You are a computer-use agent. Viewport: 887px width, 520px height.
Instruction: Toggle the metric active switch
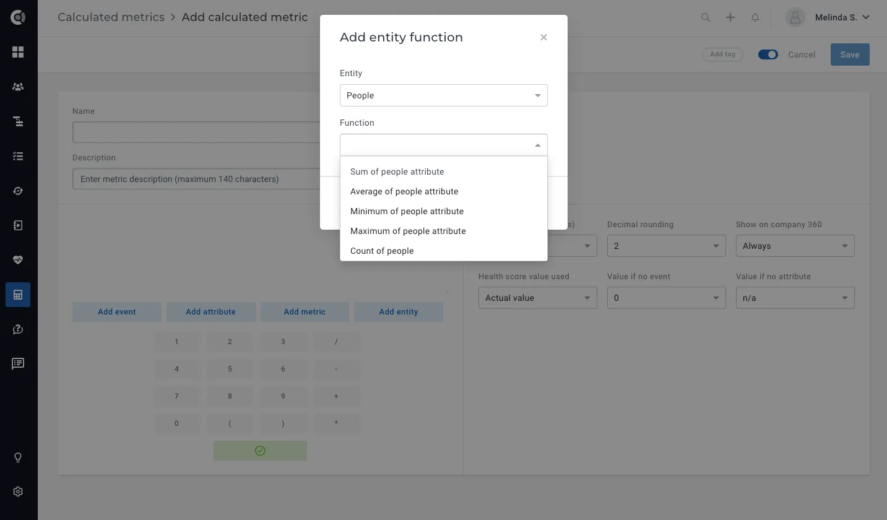tap(768, 54)
